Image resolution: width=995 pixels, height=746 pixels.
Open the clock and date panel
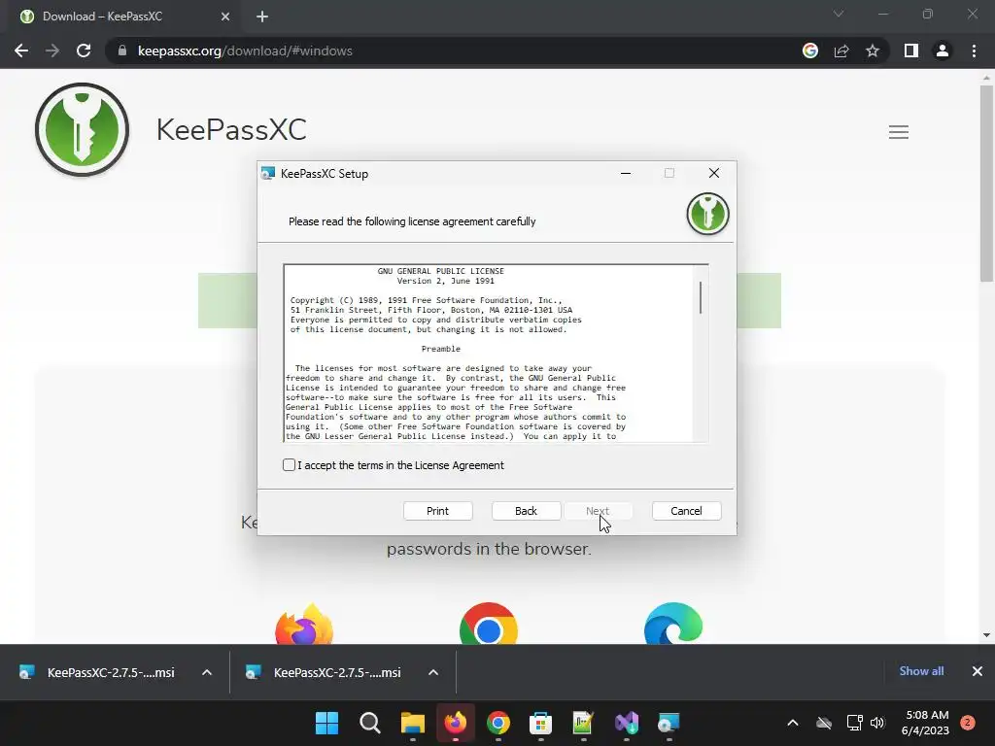[x=926, y=723]
